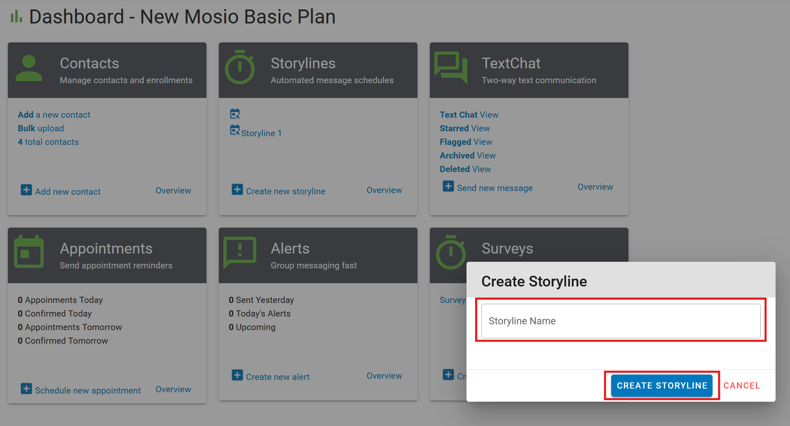Click the TextChat speech bubbles icon
Screen dimensions: 790x426
pos(451,67)
